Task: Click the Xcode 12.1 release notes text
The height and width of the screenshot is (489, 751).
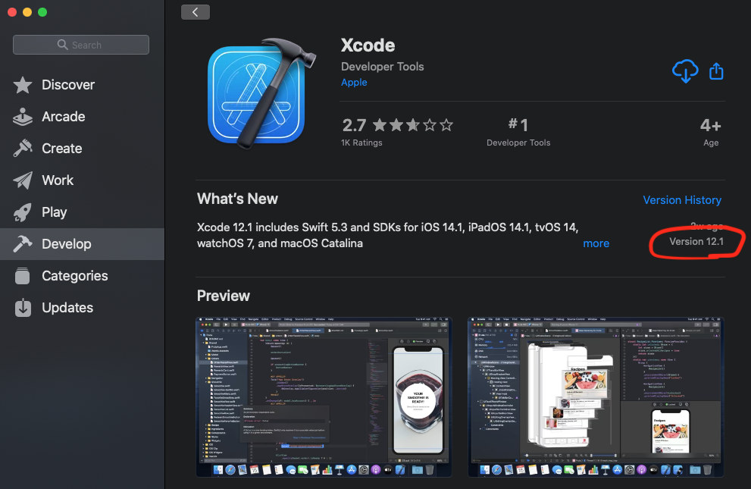Action: tap(387, 235)
